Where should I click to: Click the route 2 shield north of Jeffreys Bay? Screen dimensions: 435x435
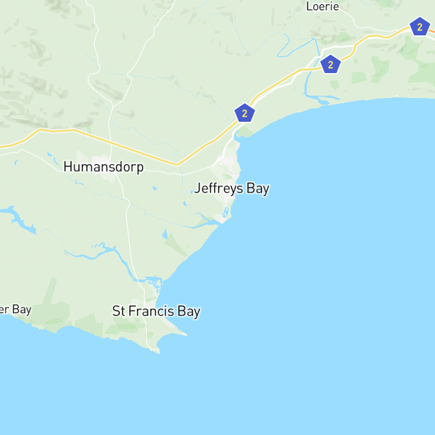pyautogui.click(x=244, y=113)
